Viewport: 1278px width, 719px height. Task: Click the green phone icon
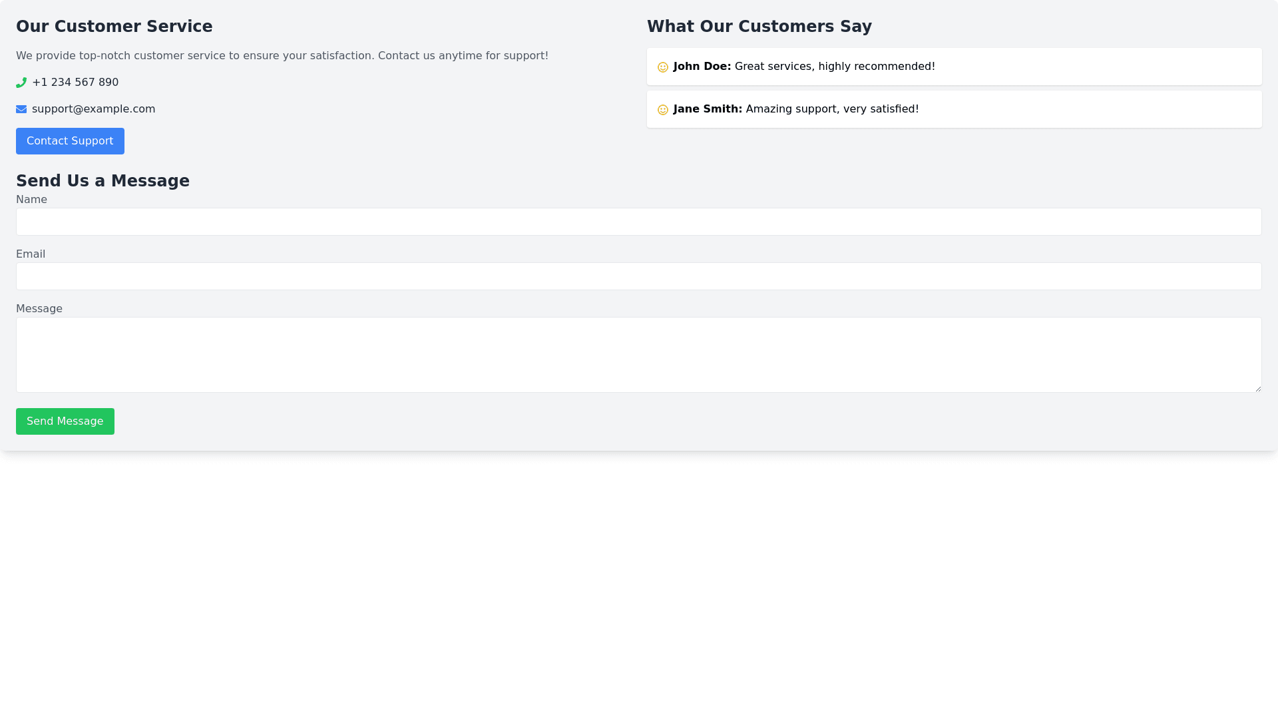click(x=21, y=83)
